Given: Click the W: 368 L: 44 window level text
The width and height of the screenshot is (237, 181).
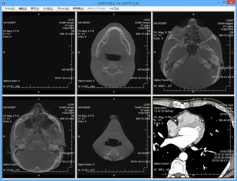Looking at the screenshot, I should (x=162, y=170).
